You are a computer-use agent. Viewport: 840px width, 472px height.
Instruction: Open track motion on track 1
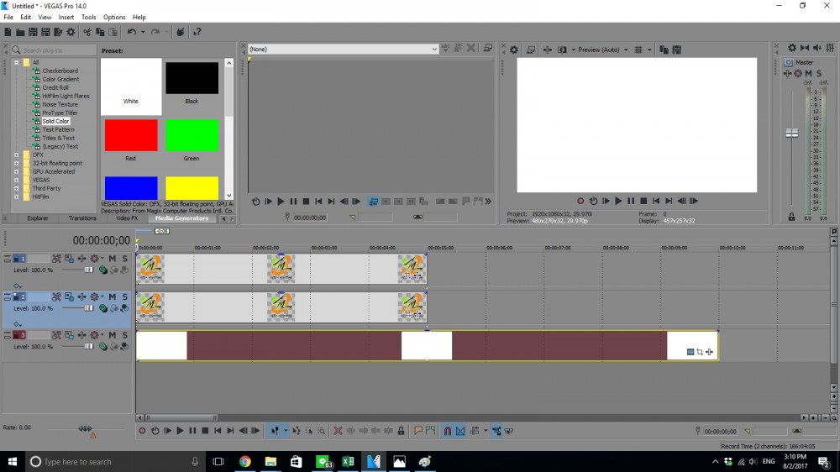[x=69, y=259]
